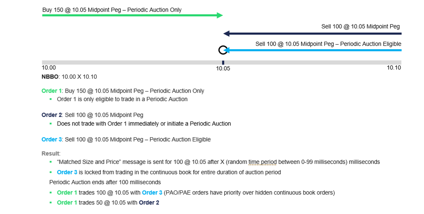Click the 'Buy 150 @ 10.05' arrow caption
Screen dimensions: 424x214
point(112,10)
